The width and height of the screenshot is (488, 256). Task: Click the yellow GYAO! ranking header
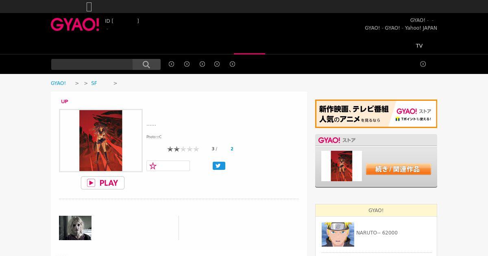click(x=376, y=210)
